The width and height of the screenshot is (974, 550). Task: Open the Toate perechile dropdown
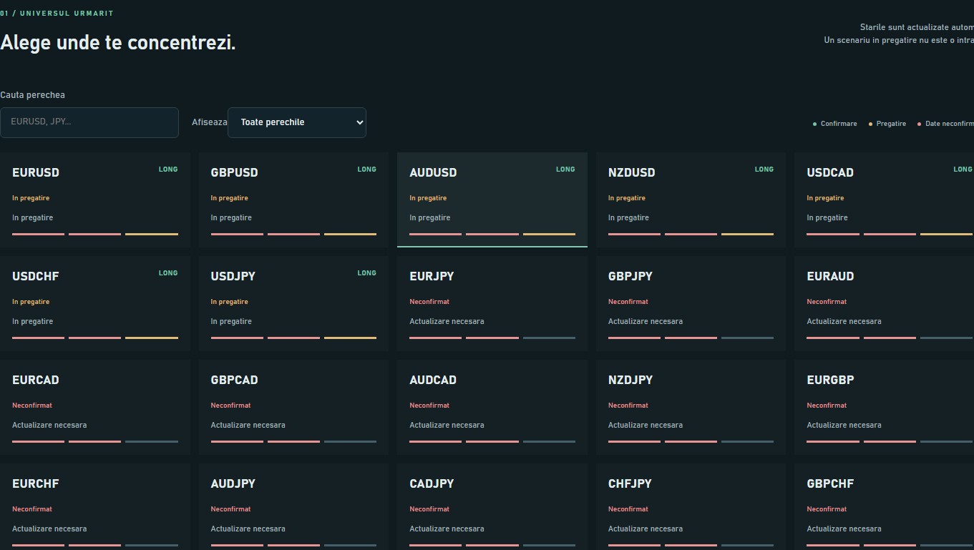click(297, 122)
